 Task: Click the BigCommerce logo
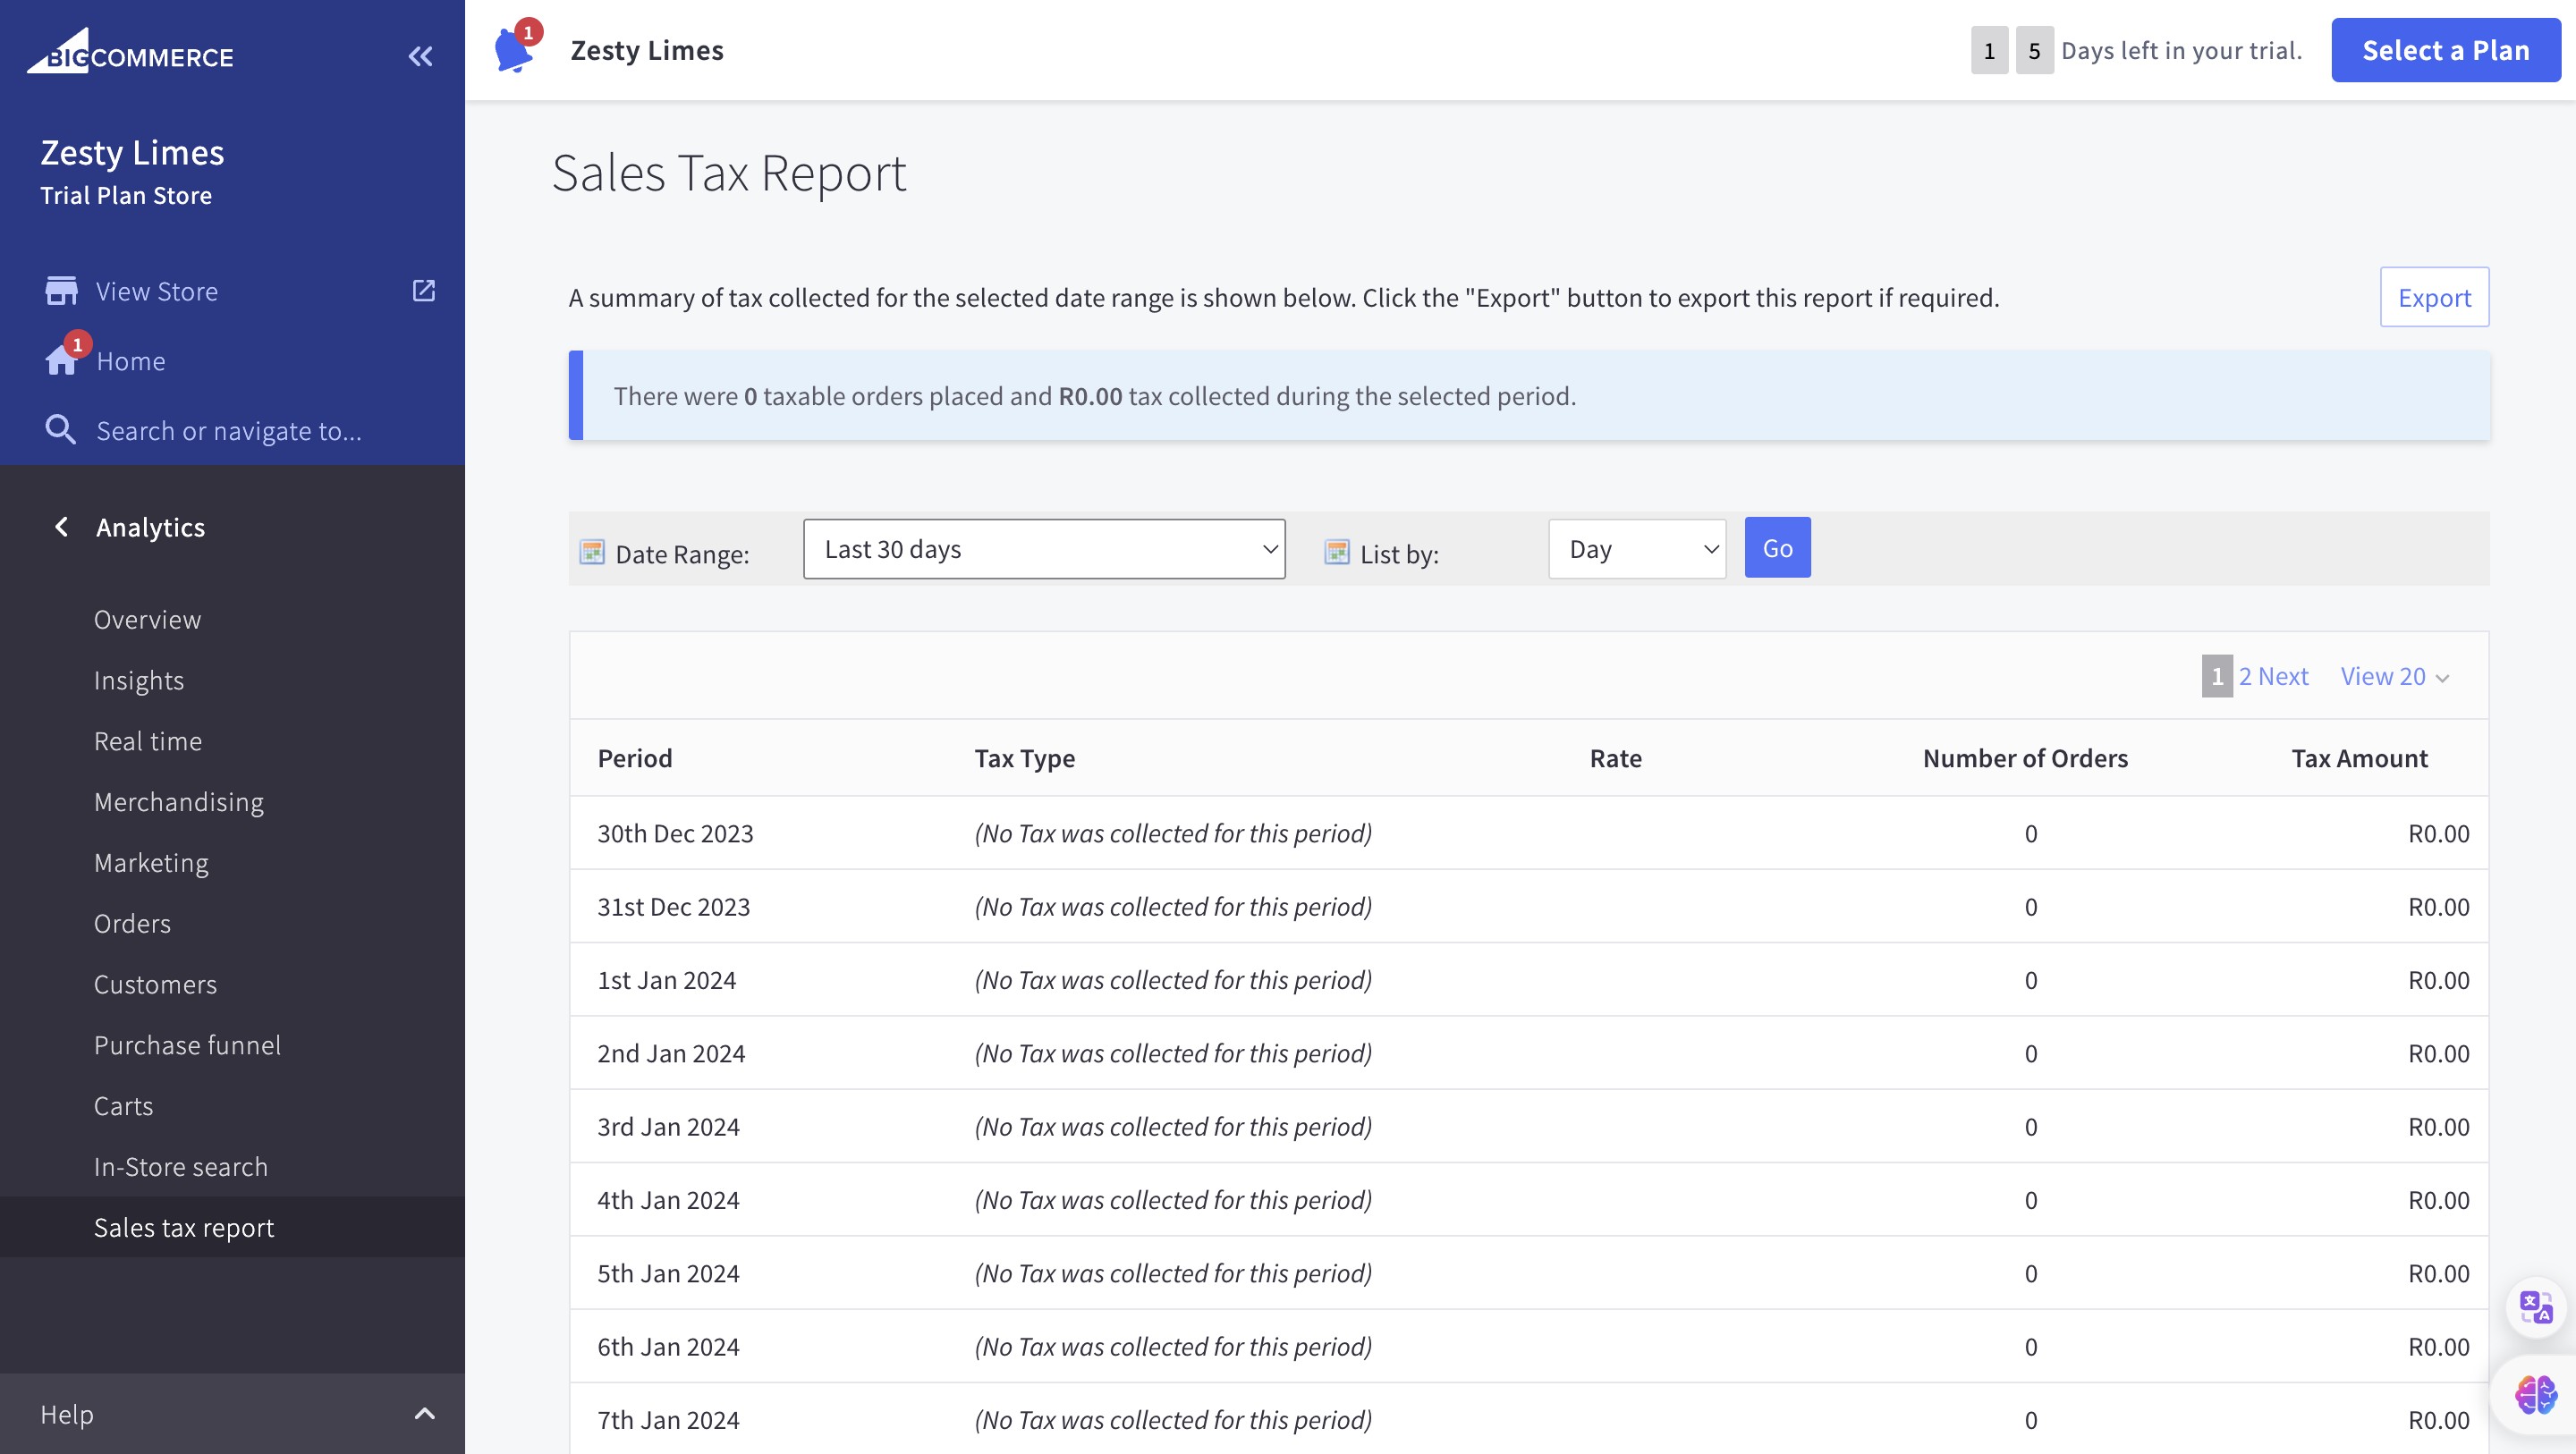point(130,54)
